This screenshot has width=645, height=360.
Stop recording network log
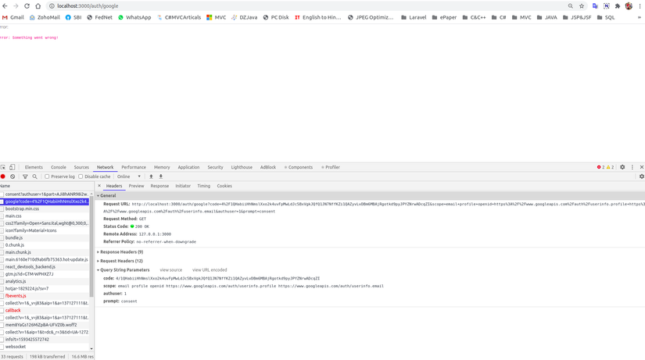pyautogui.click(x=3, y=176)
